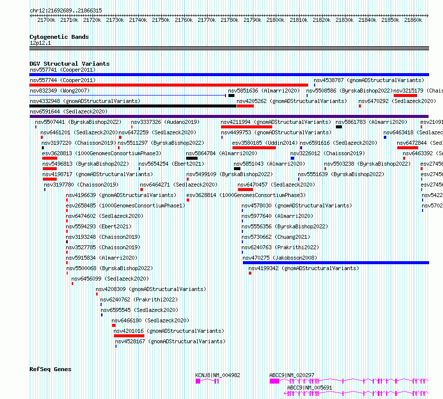Open nsv5851043 (Almarri2020) variant label

[x=269, y=164]
